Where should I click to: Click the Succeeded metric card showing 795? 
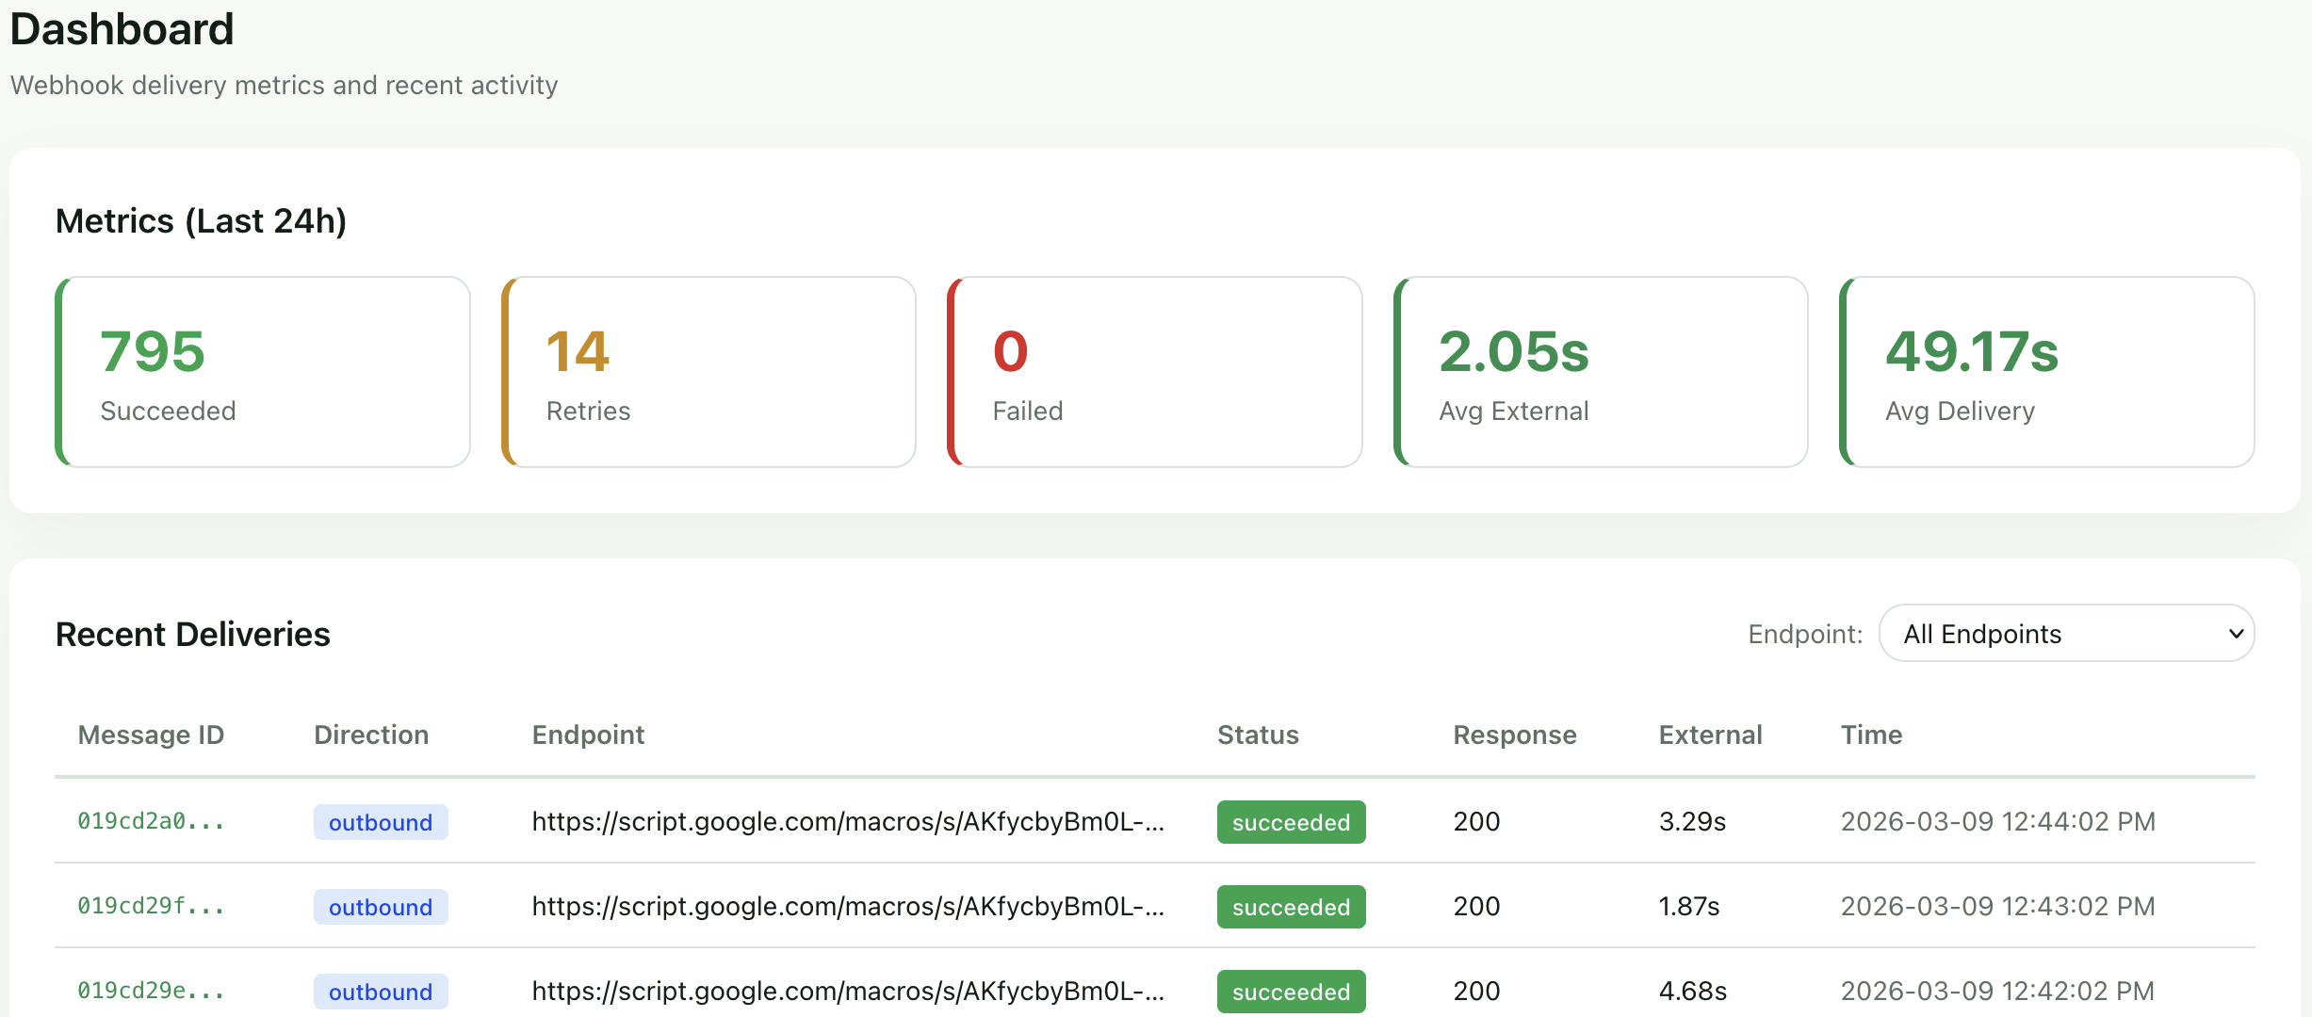click(263, 372)
